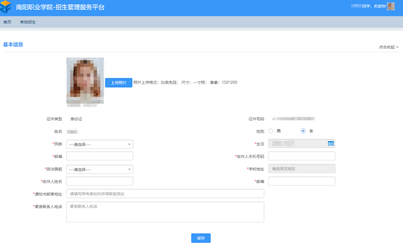Click the user avatar in header
The height and width of the screenshot is (247, 403).
(390, 7)
